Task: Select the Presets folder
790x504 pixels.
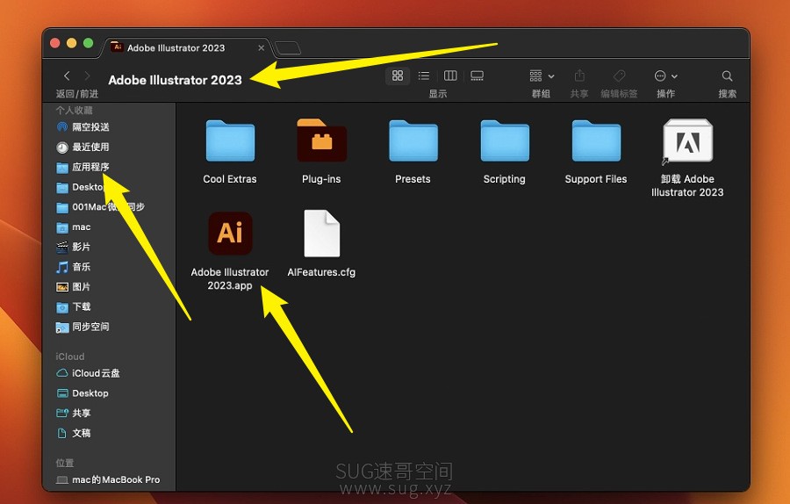Action: (413, 140)
